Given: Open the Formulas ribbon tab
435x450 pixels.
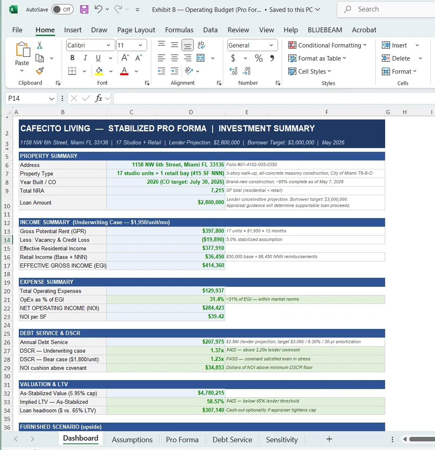Looking at the screenshot, I should point(179,30).
